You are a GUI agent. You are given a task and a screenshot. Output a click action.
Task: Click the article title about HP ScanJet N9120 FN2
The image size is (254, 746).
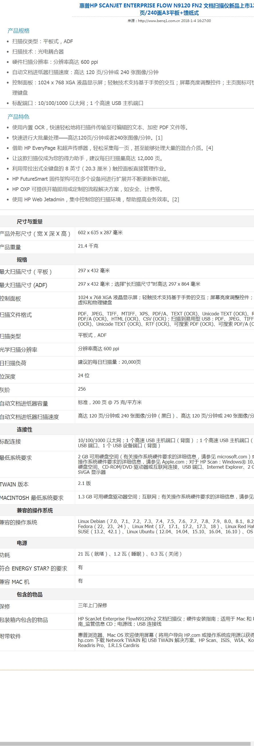coord(167,9)
